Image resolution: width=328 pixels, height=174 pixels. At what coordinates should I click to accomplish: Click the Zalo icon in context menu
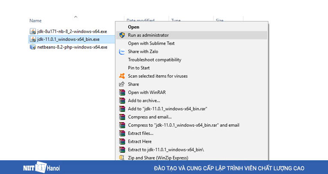pyautogui.click(x=122, y=51)
